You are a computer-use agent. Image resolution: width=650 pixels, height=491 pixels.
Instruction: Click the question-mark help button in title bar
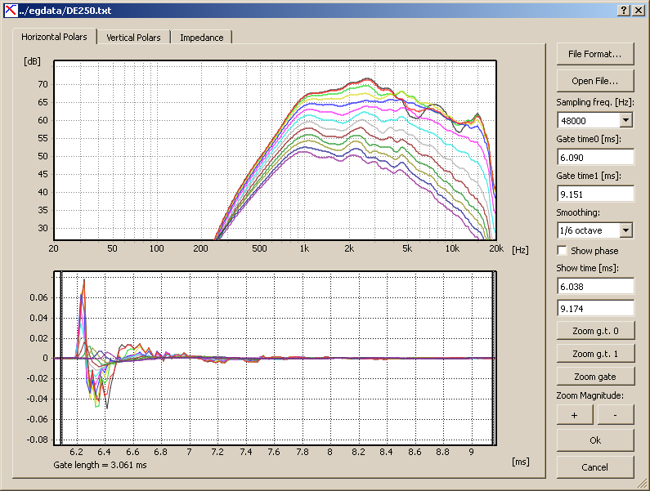624,11
